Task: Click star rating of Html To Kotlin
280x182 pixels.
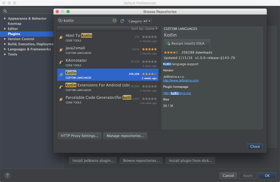Action: tap(150, 37)
